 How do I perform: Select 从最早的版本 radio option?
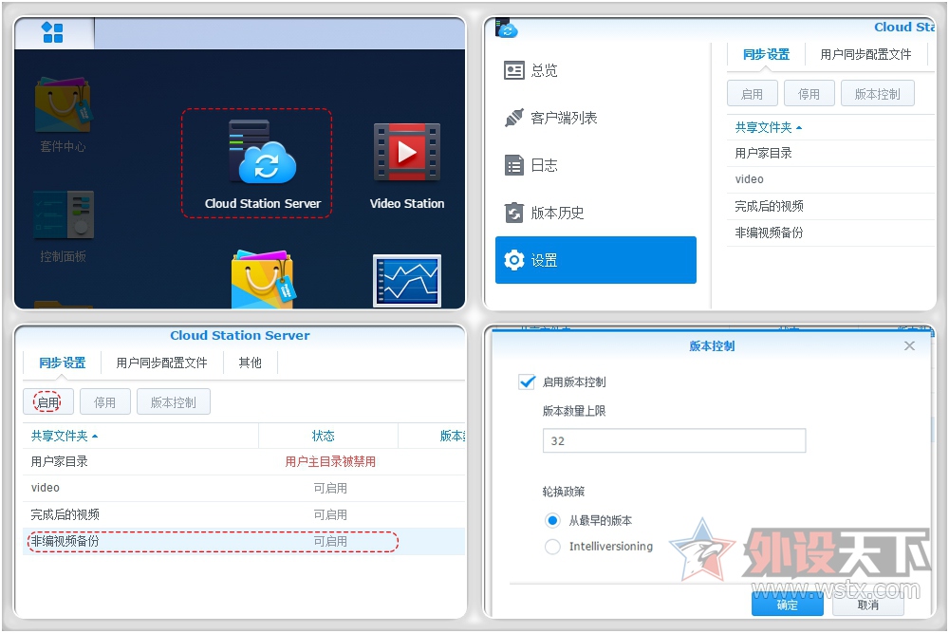(x=552, y=520)
